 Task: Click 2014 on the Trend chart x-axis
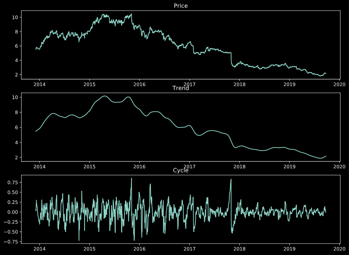coord(39,167)
